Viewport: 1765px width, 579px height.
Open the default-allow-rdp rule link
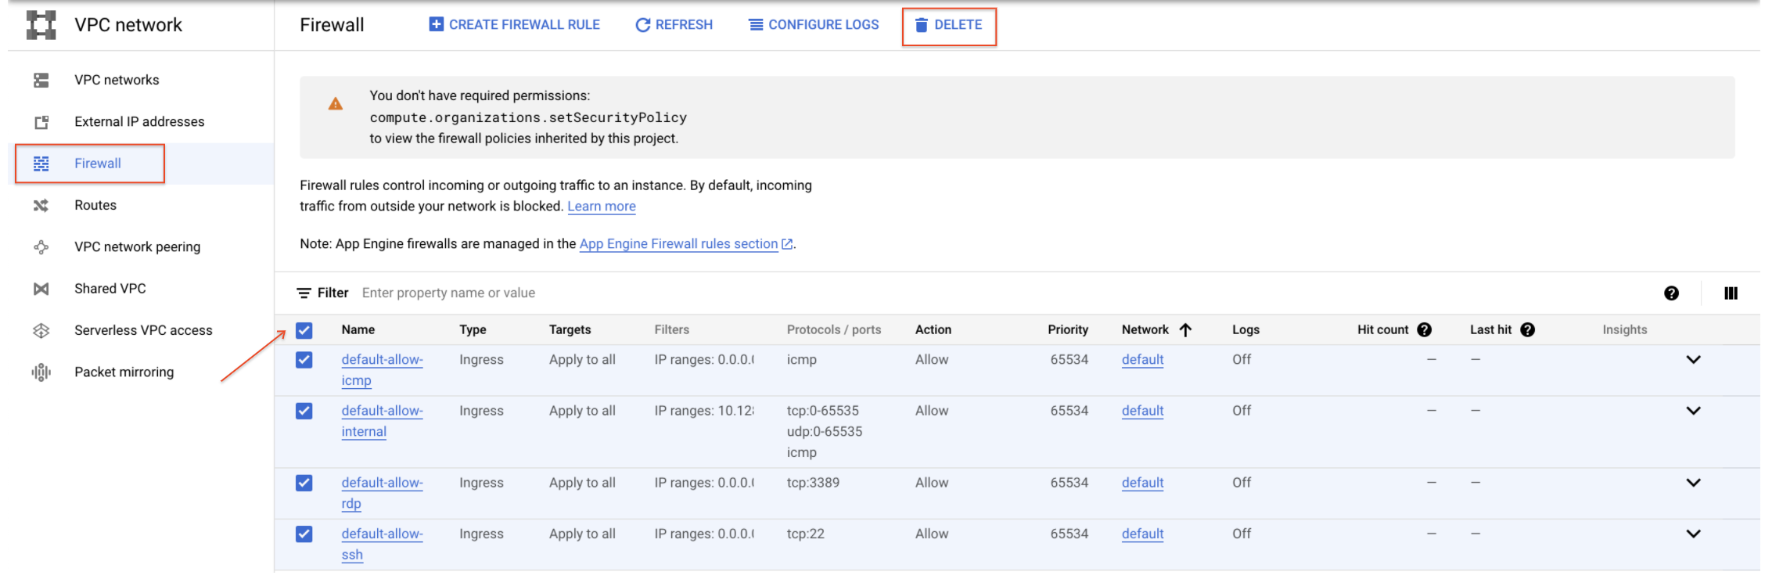coord(382,493)
